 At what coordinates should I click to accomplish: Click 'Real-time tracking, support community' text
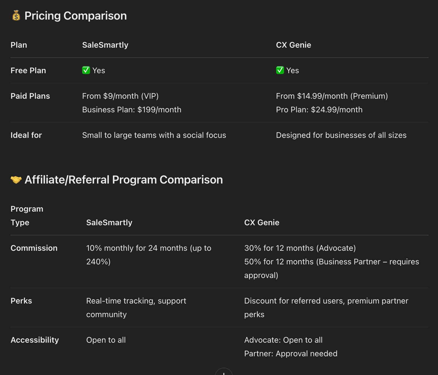coord(136,307)
